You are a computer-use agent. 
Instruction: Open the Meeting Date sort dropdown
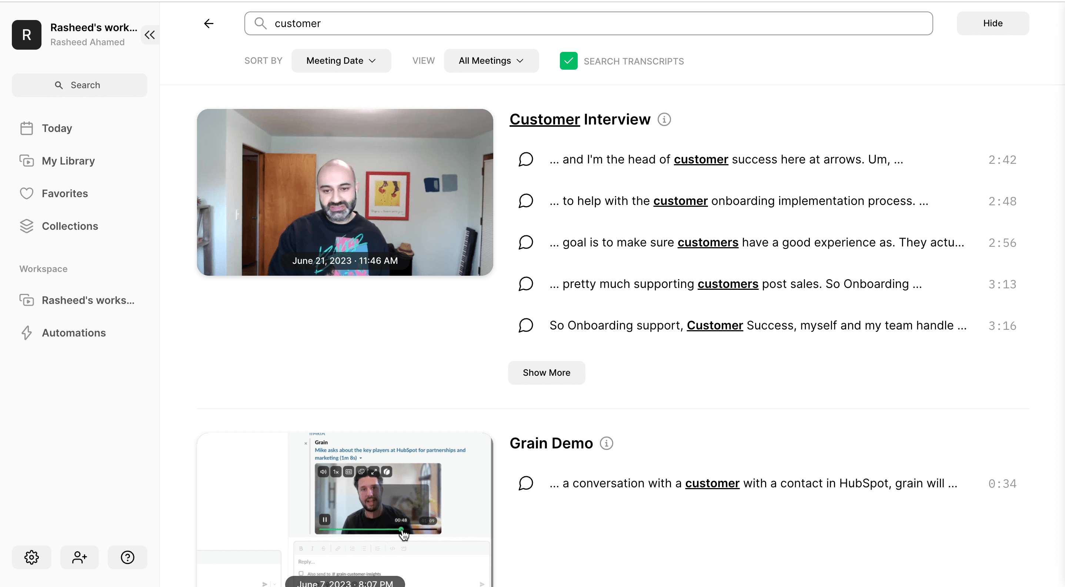point(341,61)
